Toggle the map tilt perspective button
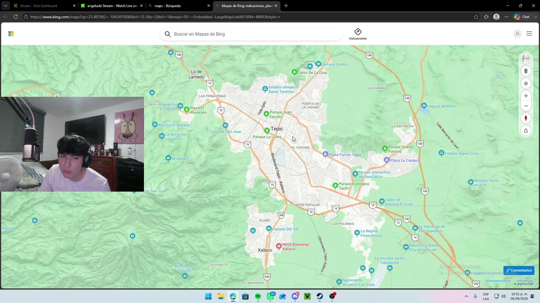 click(x=526, y=130)
